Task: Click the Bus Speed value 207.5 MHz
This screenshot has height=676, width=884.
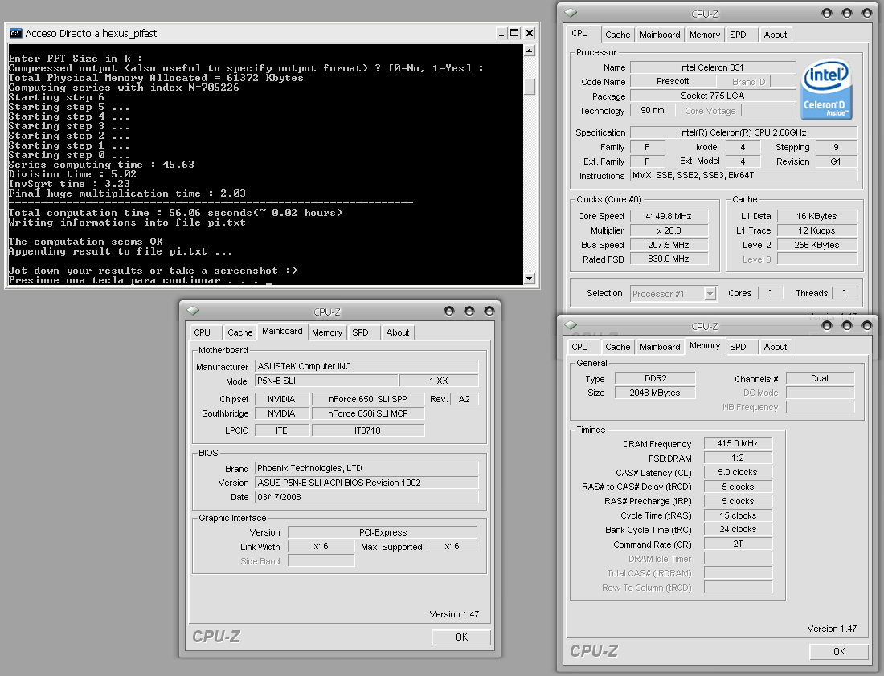Action: (x=669, y=245)
